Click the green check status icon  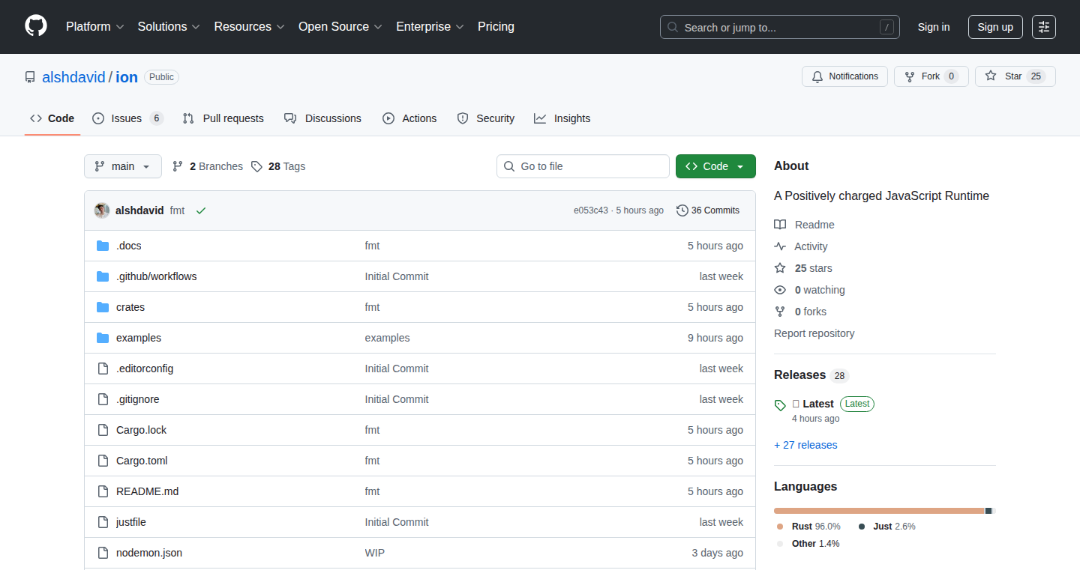[201, 210]
